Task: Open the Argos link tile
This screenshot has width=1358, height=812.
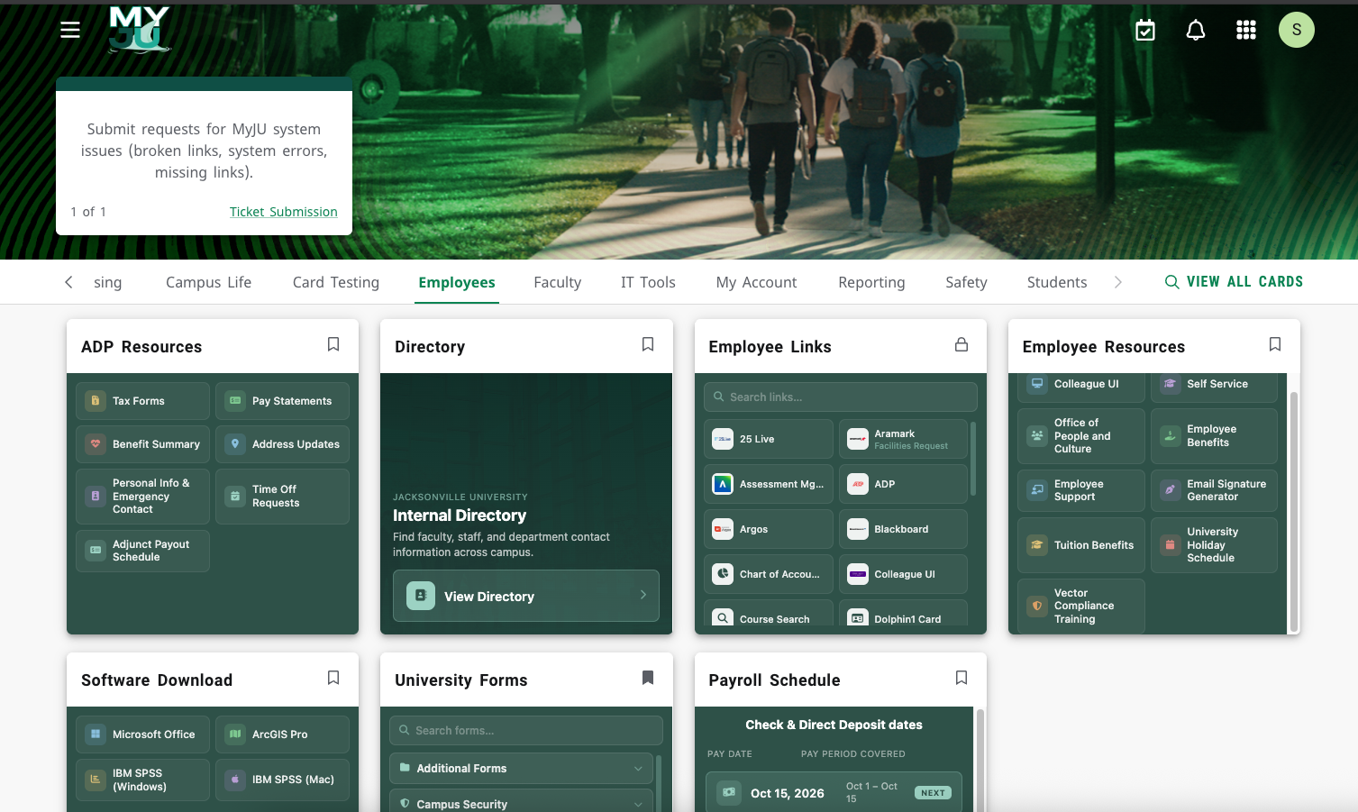Action: [x=769, y=529]
